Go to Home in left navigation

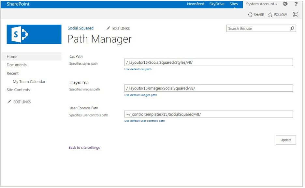(x=12, y=57)
